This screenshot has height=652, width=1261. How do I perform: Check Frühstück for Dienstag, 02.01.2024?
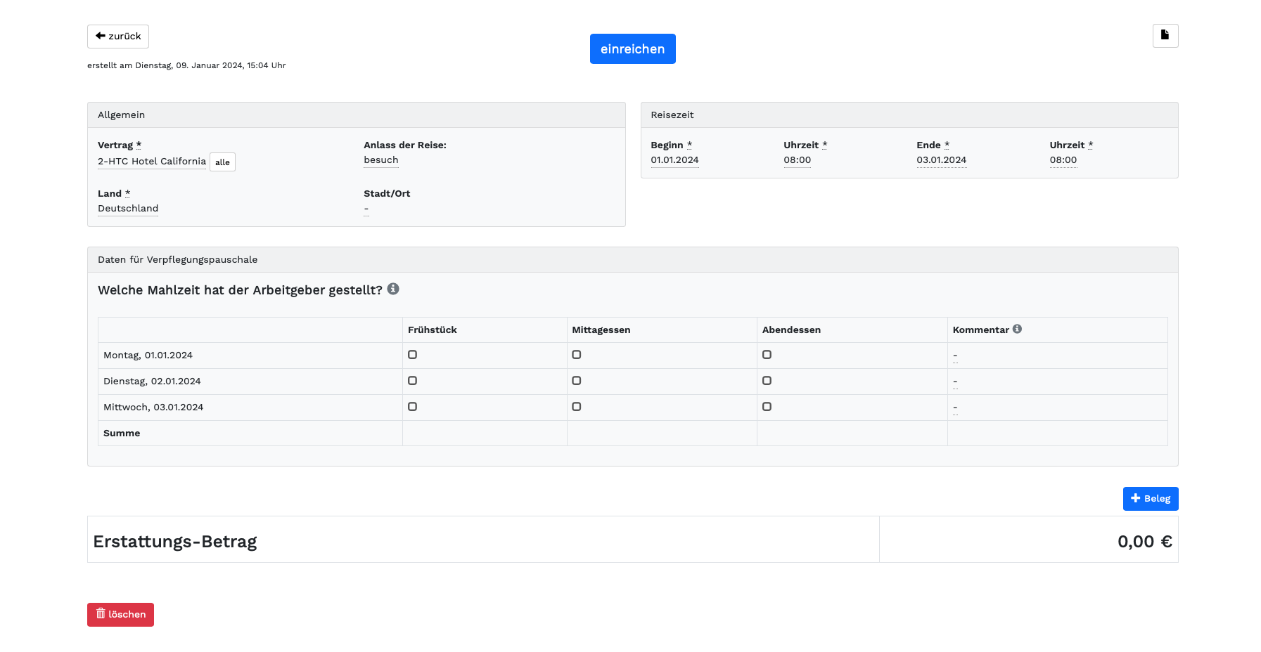click(x=413, y=381)
